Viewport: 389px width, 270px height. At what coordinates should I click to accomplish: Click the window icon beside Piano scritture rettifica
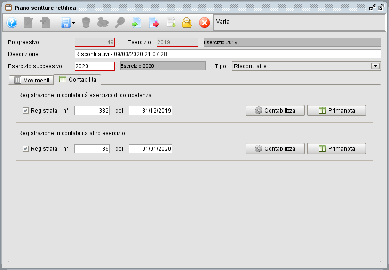(x=8, y=8)
